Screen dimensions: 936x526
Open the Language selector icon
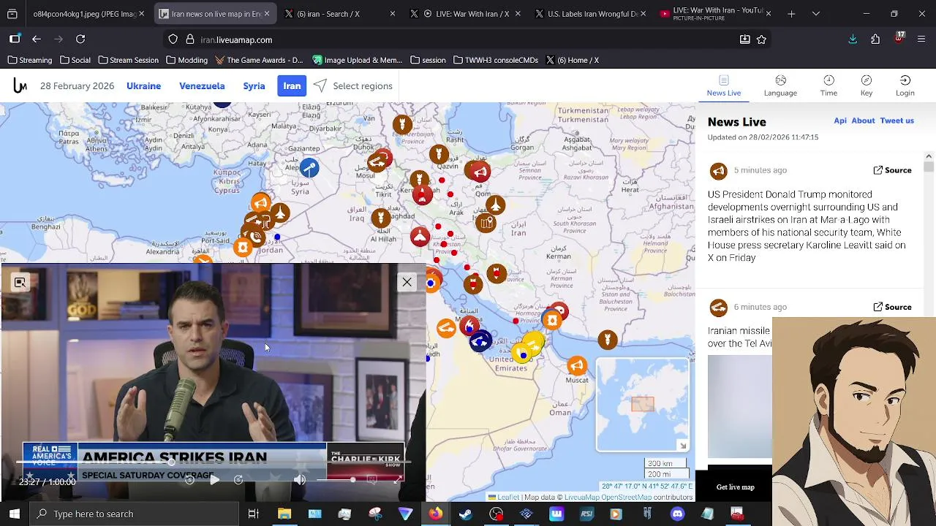coord(780,85)
